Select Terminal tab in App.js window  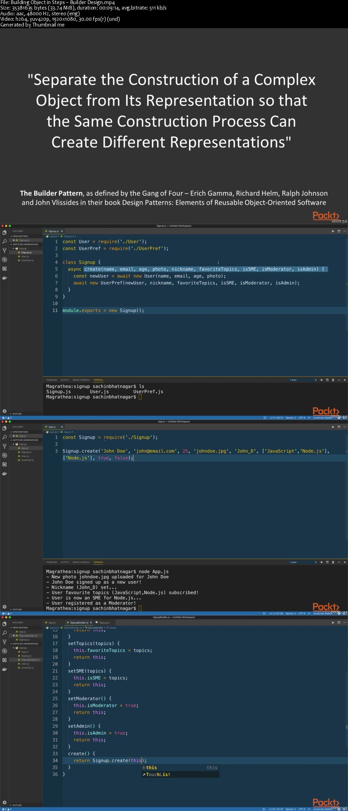(98, 562)
